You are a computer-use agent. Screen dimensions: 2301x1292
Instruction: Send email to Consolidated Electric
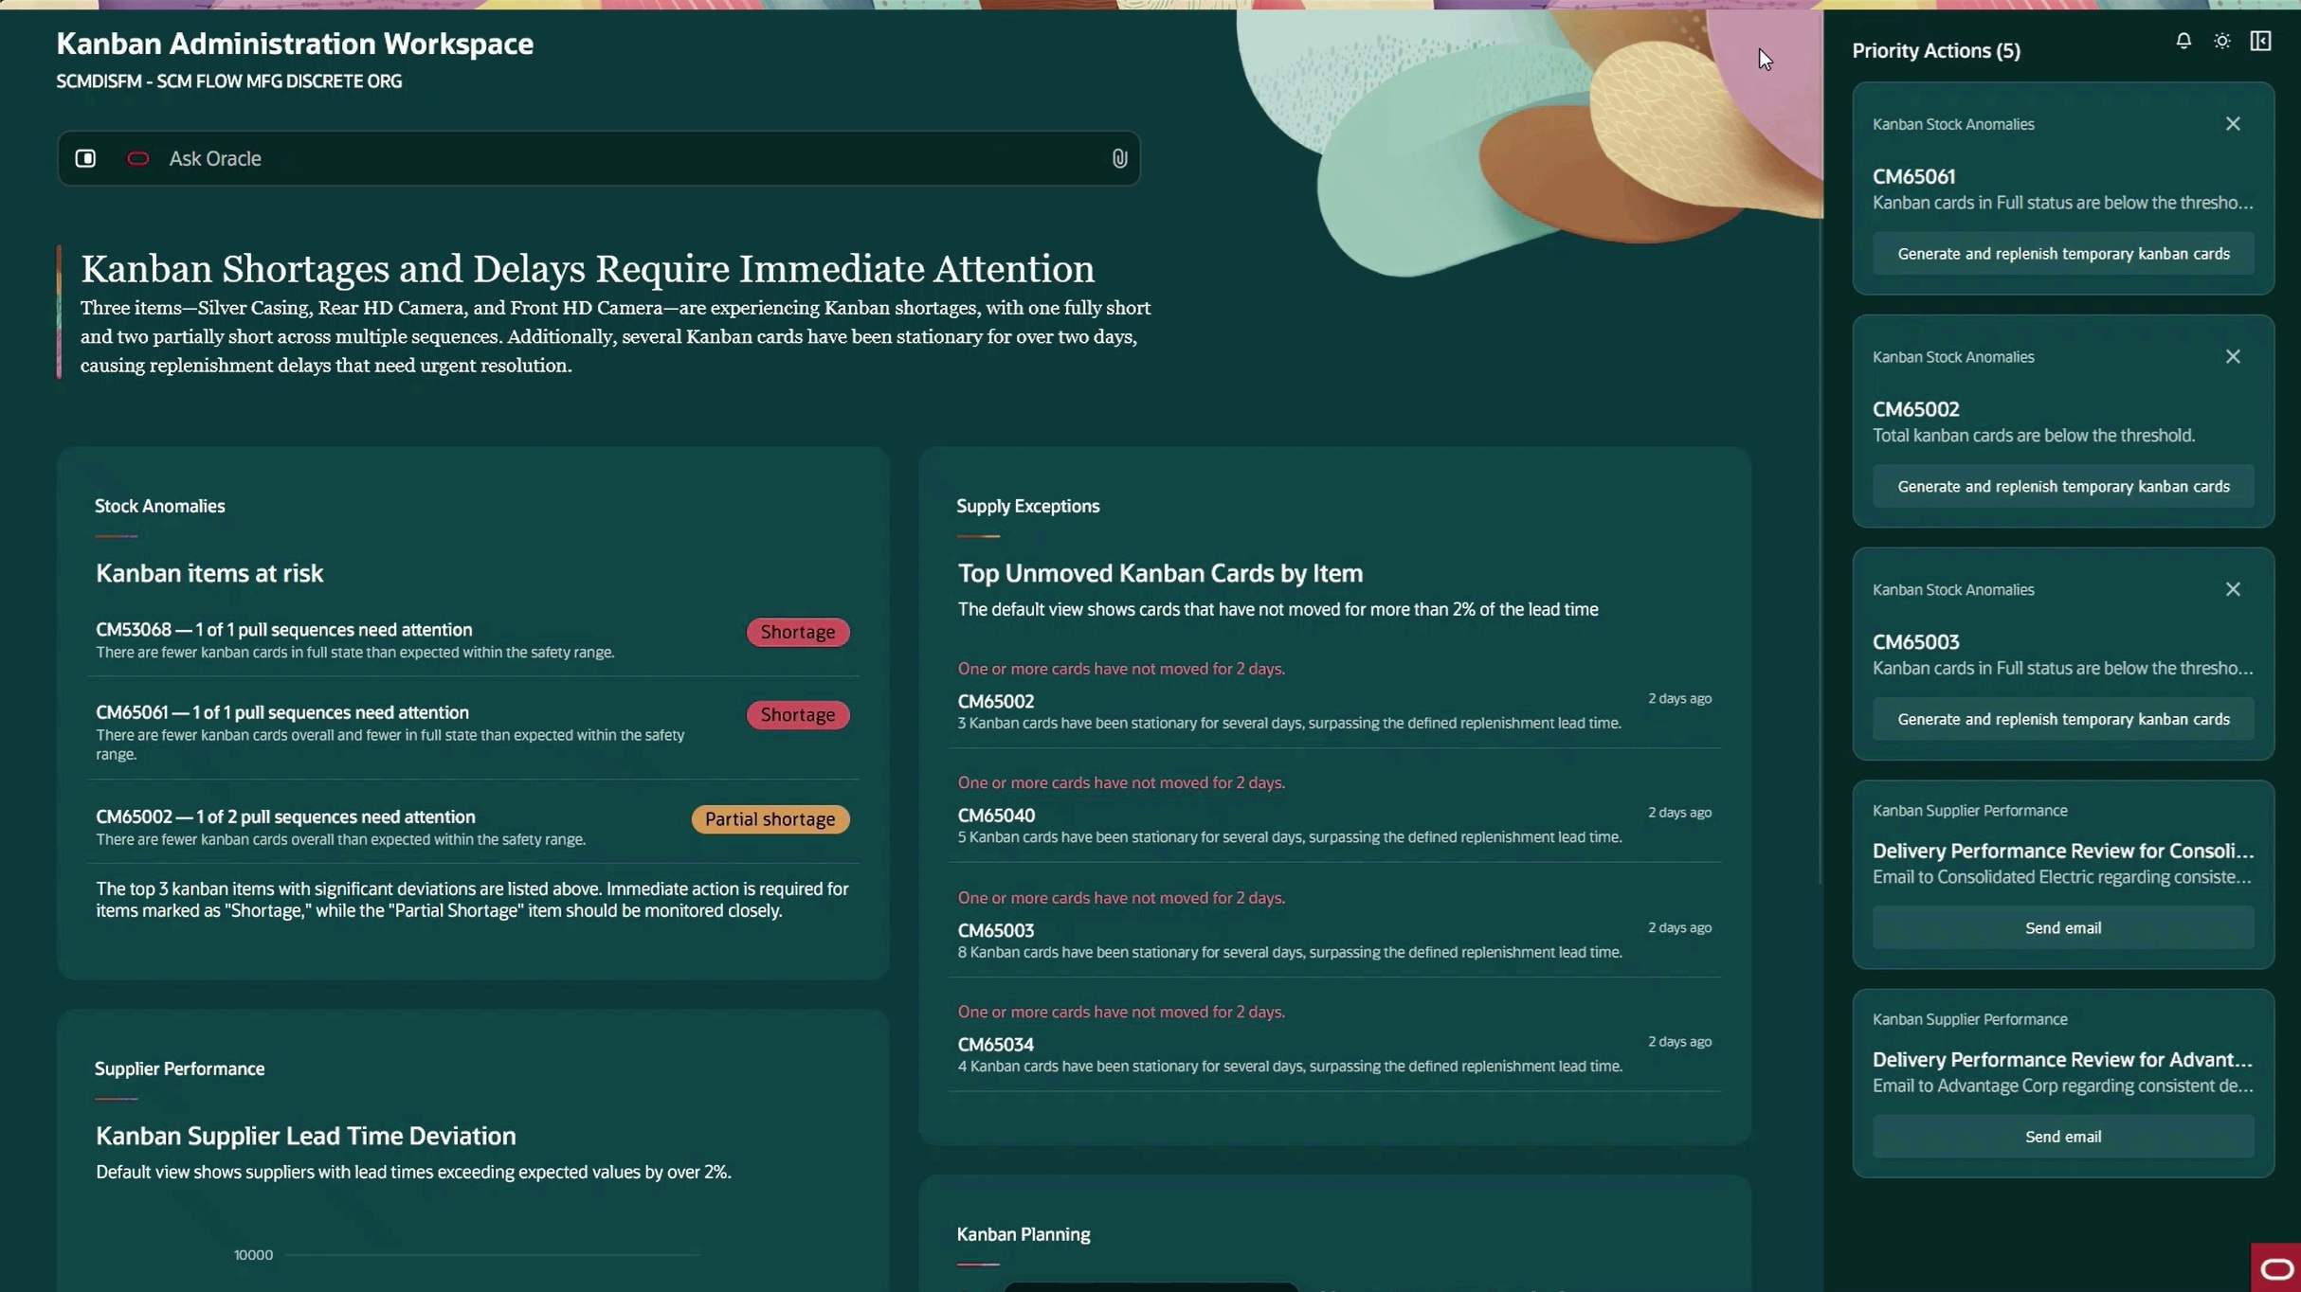[x=2063, y=928]
